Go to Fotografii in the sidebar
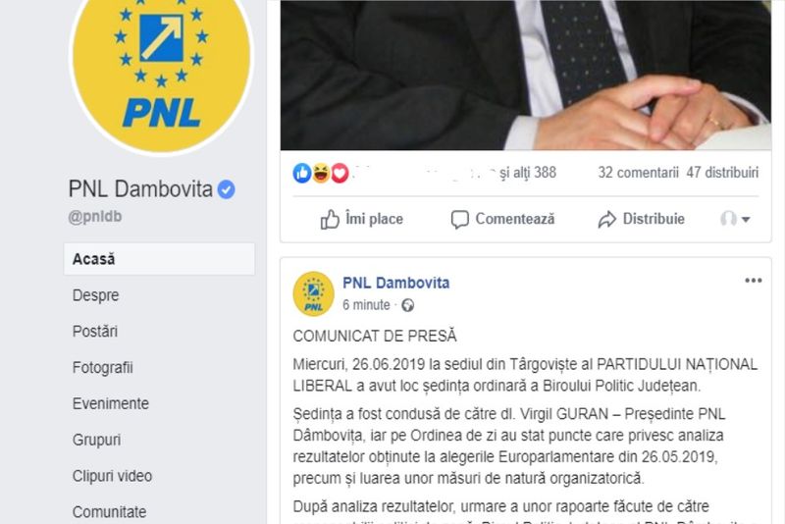Image resolution: width=785 pixels, height=524 pixels. [103, 368]
